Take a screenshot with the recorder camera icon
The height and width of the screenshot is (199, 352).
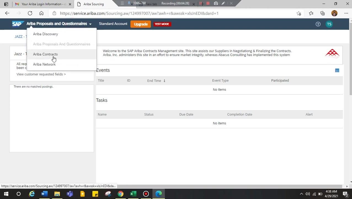tap(216, 4)
